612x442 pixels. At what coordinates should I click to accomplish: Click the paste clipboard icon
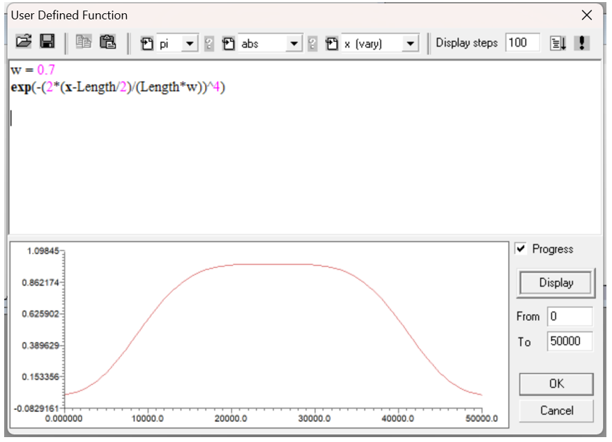pyautogui.click(x=107, y=42)
